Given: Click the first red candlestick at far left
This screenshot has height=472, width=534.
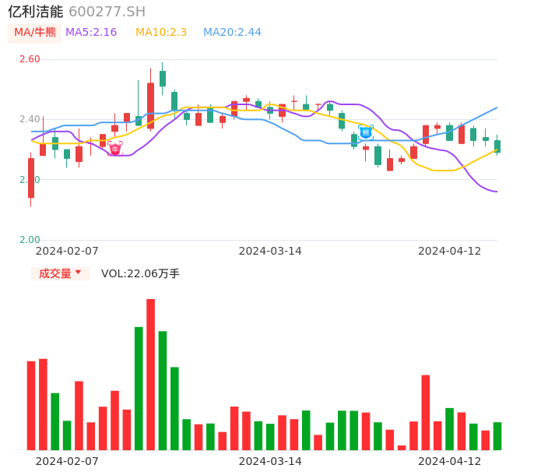Looking at the screenshot, I should (31, 178).
